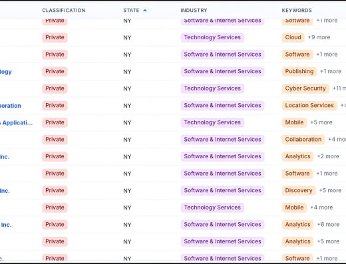Click Technology Services tag in Cyber Security row
The width and height of the screenshot is (346, 264).
[212, 88]
